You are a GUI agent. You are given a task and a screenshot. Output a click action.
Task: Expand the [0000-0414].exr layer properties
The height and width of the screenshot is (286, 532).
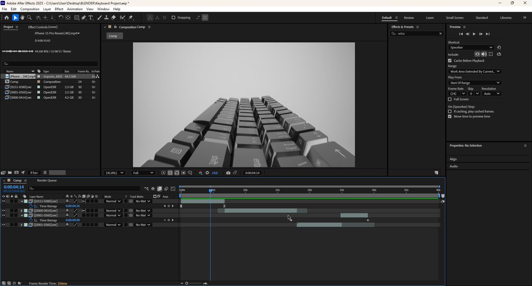(x=22, y=211)
